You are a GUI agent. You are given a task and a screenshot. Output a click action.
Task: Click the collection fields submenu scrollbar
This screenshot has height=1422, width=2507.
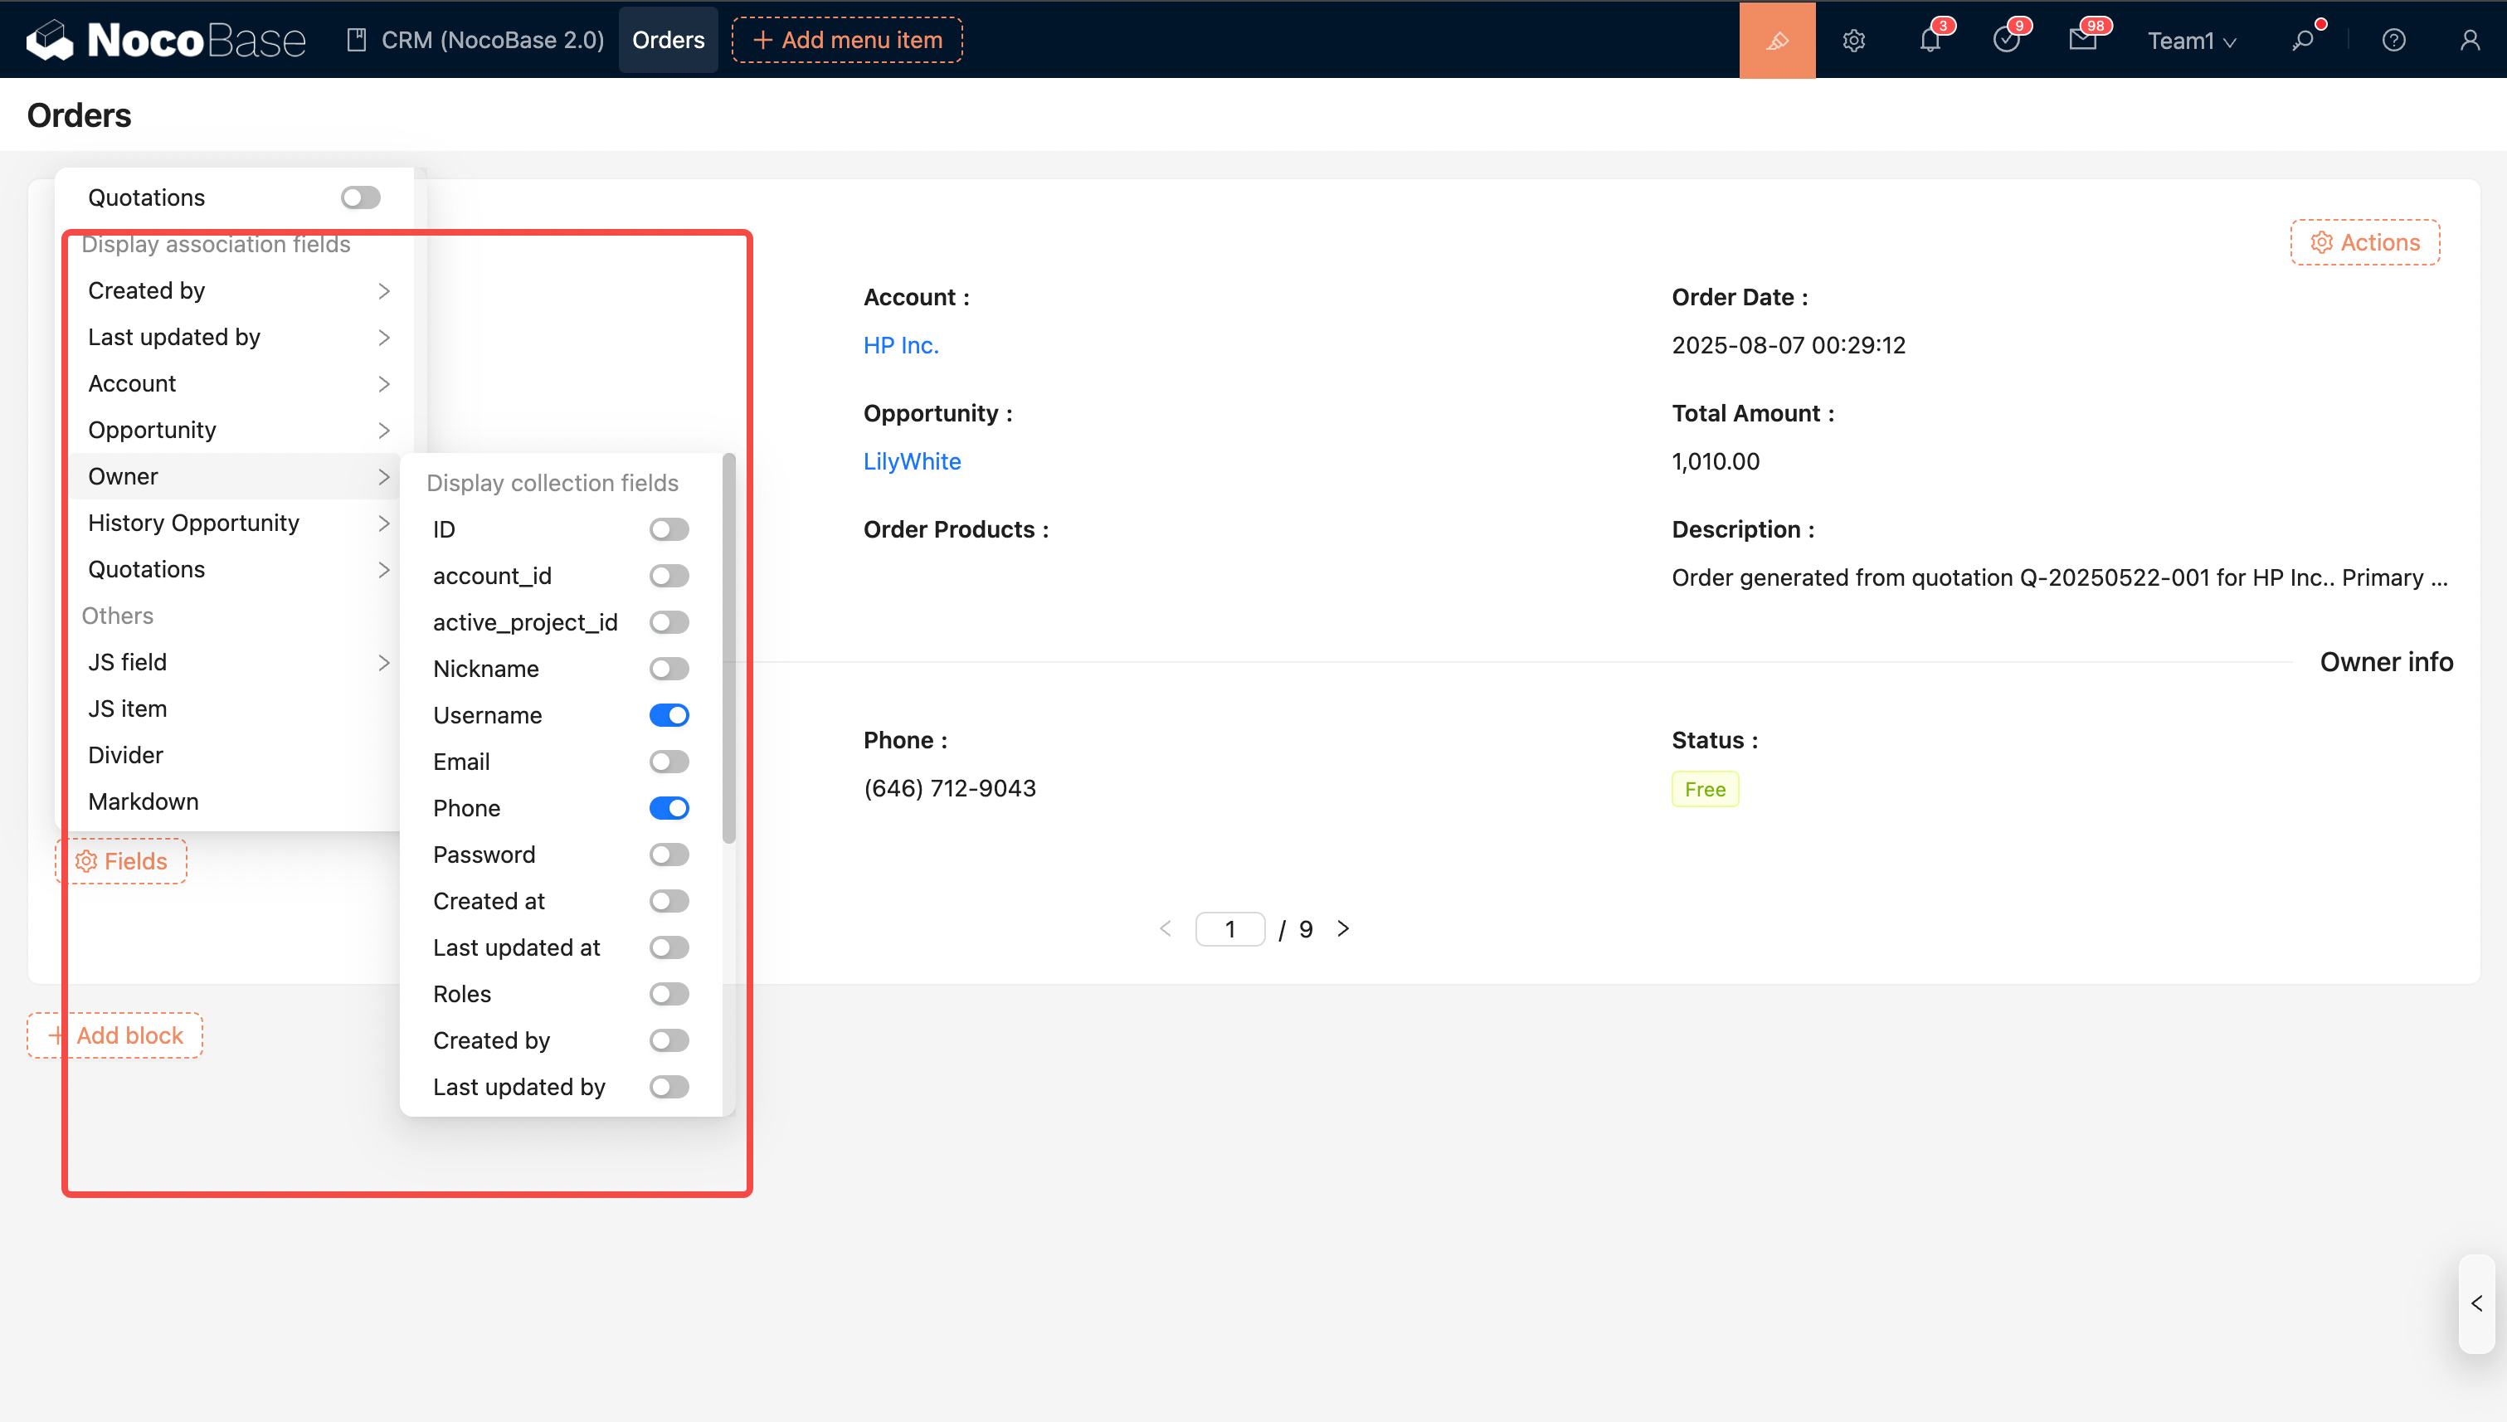pyautogui.click(x=728, y=647)
